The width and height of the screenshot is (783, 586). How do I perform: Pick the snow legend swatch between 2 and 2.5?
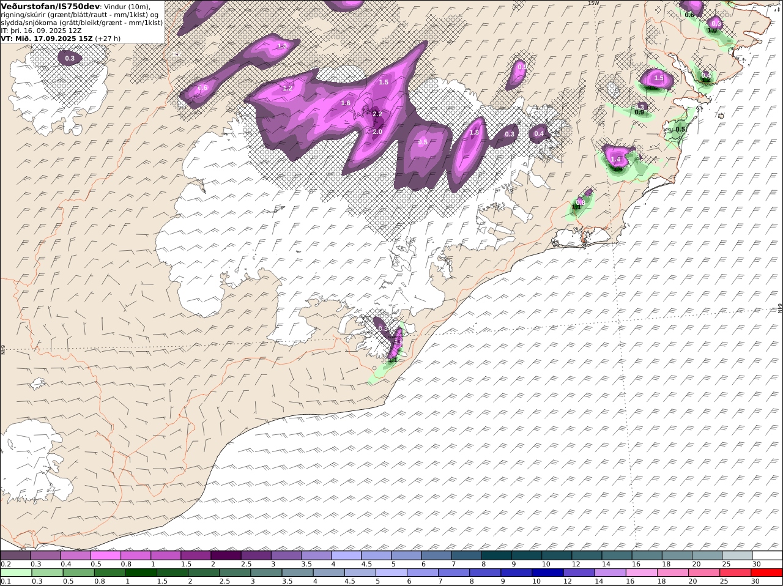[x=226, y=555]
